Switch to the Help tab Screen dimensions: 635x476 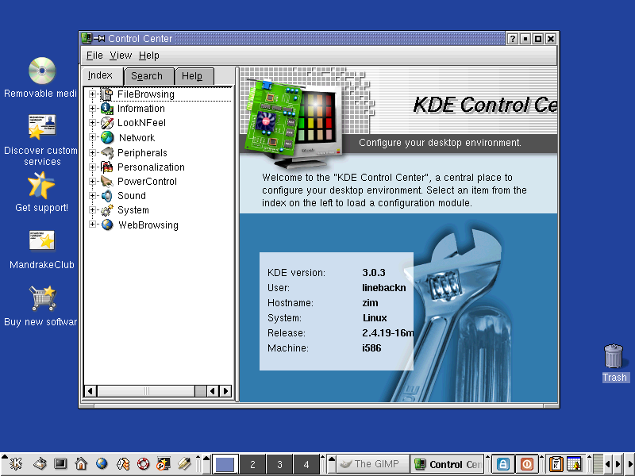point(194,76)
